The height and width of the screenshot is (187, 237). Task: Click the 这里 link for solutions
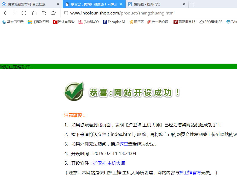(124, 144)
